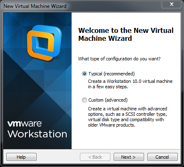
Task: Click the disabled < Back button
Action: coord(95,157)
